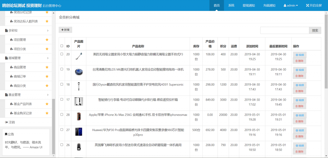The image size is (328, 158).
Task: Check the box for product ID 17
Action: tap(62, 99)
